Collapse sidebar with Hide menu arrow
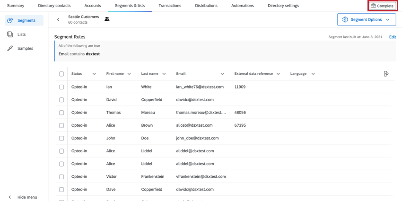Viewport: 402px width, 201px height. coord(10,197)
